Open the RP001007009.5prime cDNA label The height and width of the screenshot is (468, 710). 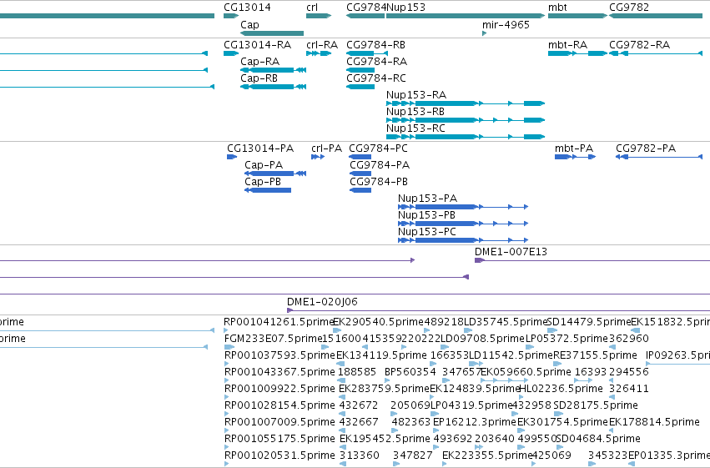point(279,423)
